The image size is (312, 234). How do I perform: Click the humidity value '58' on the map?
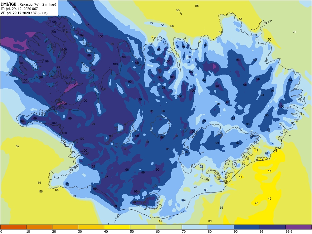pyautogui.click(x=160, y=221)
